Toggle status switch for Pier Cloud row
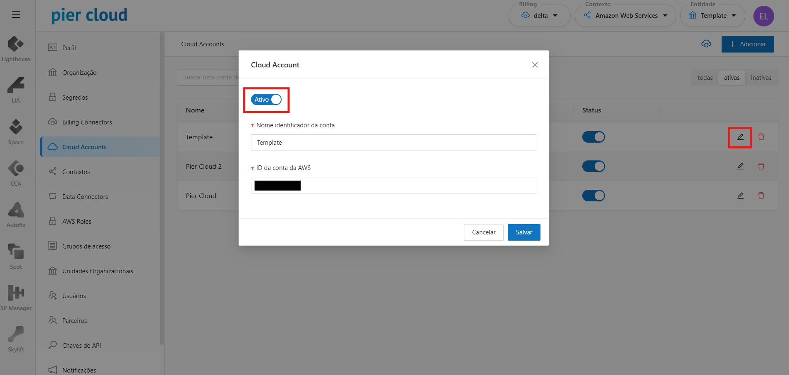Viewport: 789px width, 375px height. pos(593,196)
